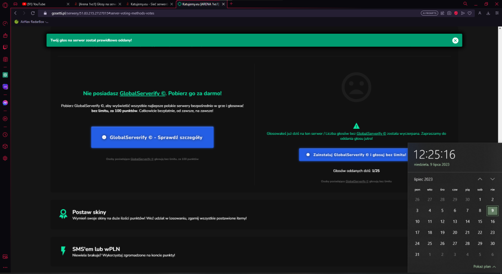Click the page's vertical scrollbar
The width and height of the screenshot is (502, 274).
(x=500, y=85)
